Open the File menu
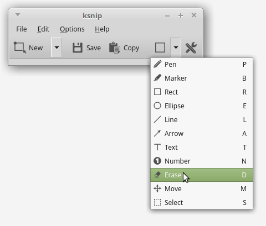 (22, 29)
